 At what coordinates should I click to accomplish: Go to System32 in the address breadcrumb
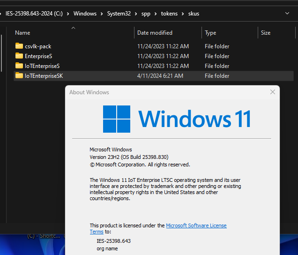[x=119, y=14]
